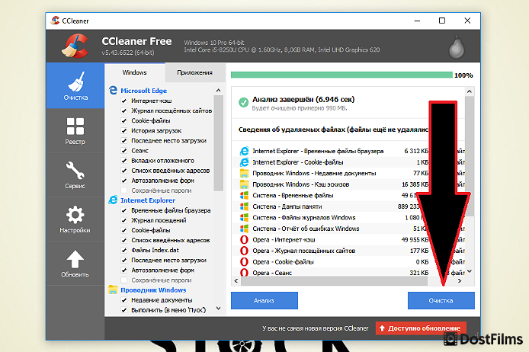Switch to the Приложения tab
529x352 pixels.
pyautogui.click(x=195, y=72)
